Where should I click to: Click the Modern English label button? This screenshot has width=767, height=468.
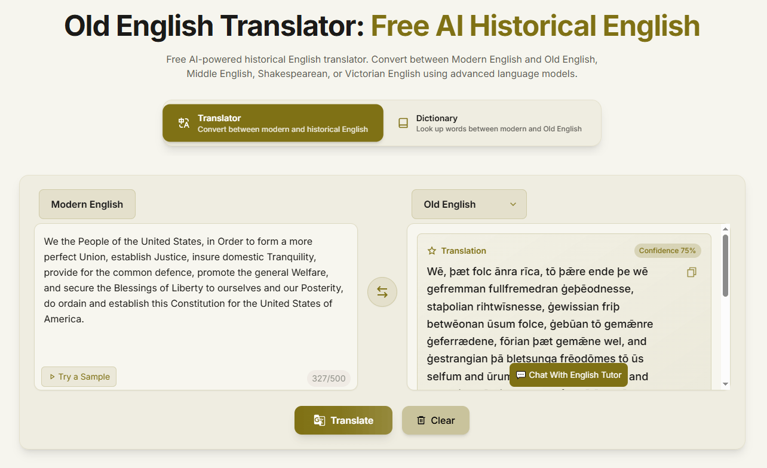pyautogui.click(x=87, y=204)
